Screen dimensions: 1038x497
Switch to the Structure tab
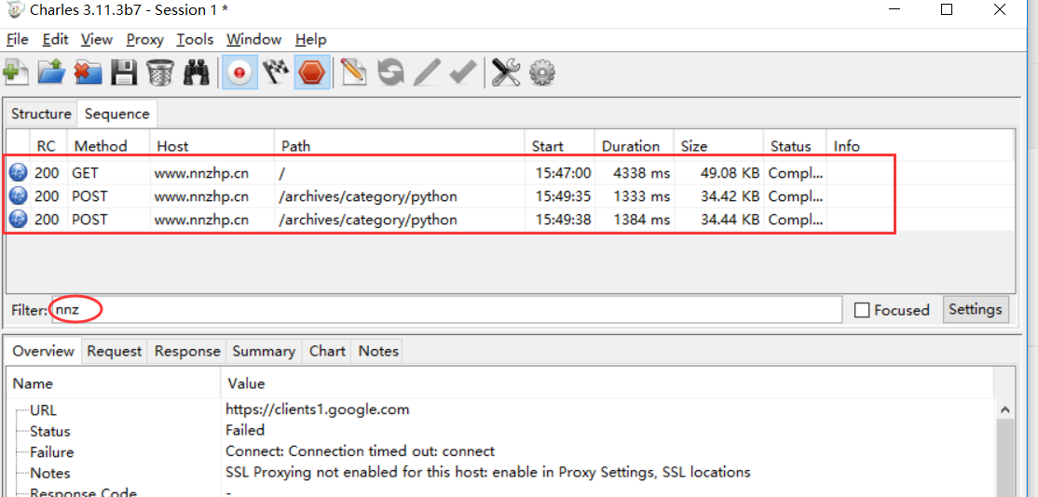[x=41, y=114]
